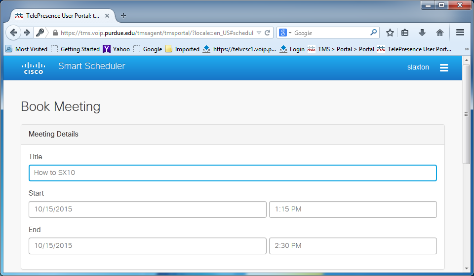Go to the browser home page icon
The height and width of the screenshot is (276, 474).
tap(439, 33)
